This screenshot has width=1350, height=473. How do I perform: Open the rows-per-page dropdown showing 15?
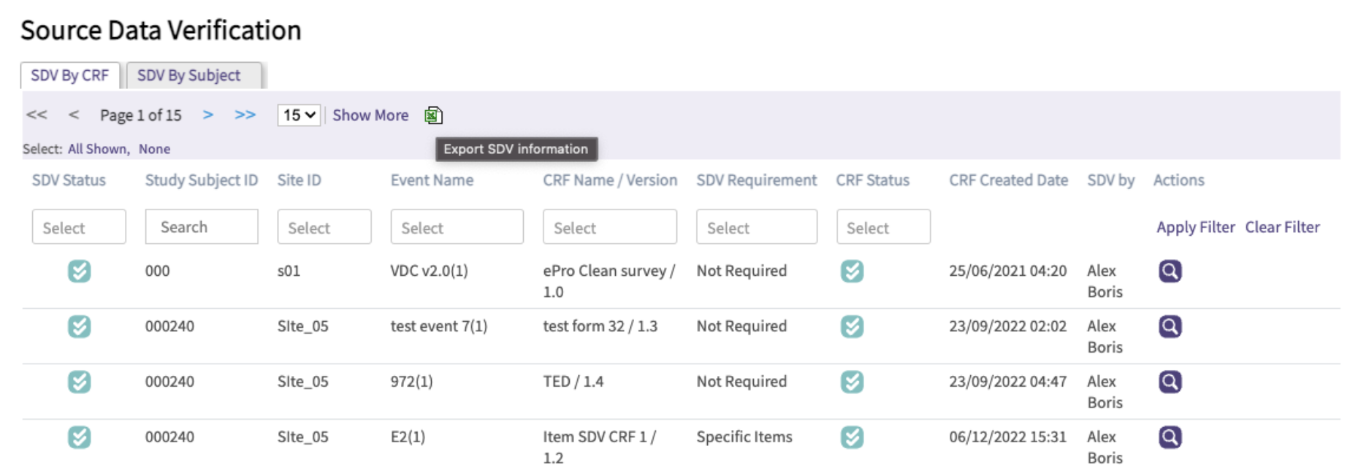[x=299, y=115]
